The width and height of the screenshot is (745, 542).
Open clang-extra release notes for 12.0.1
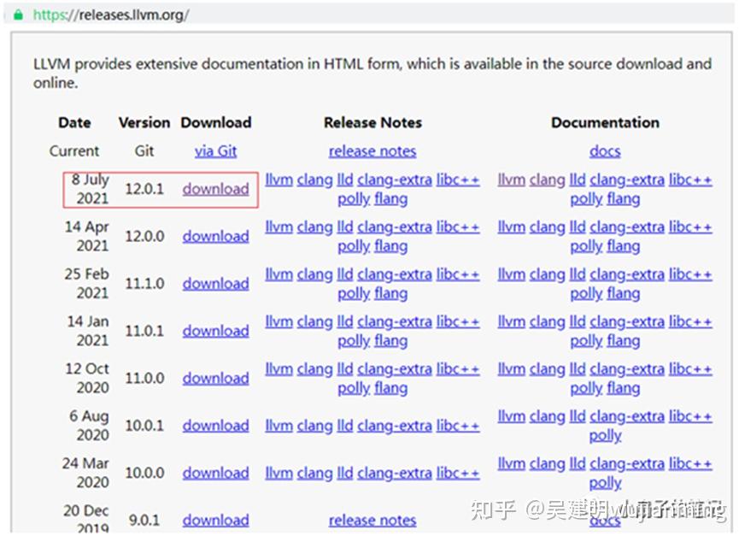pyautogui.click(x=395, y=180)
